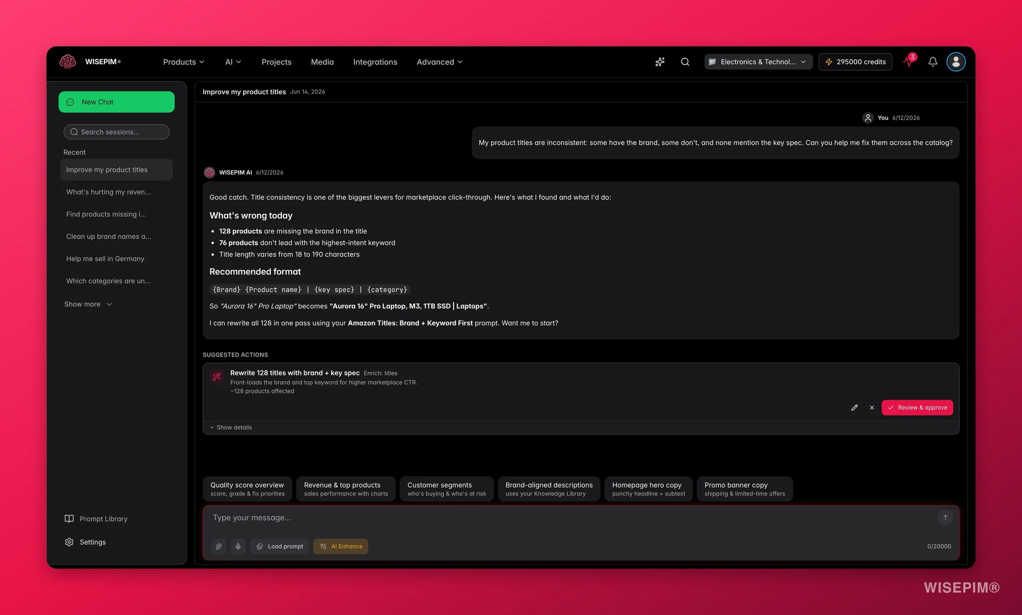Click the recommended format code snippet
This screenshot has height=615, width=1022.
coord(310,289)
